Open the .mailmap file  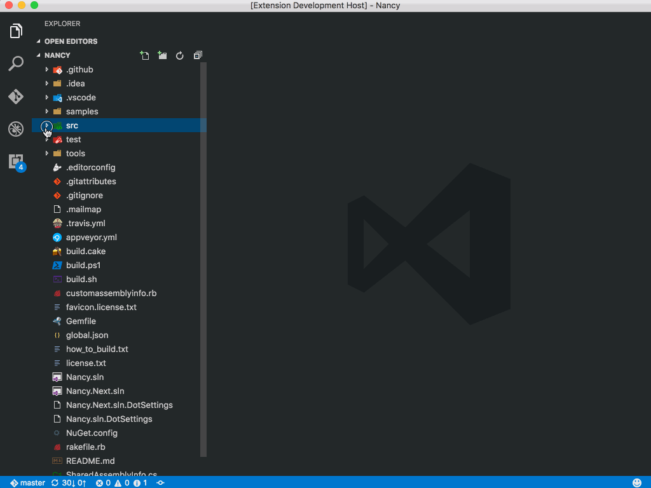(x=119, y=209)
